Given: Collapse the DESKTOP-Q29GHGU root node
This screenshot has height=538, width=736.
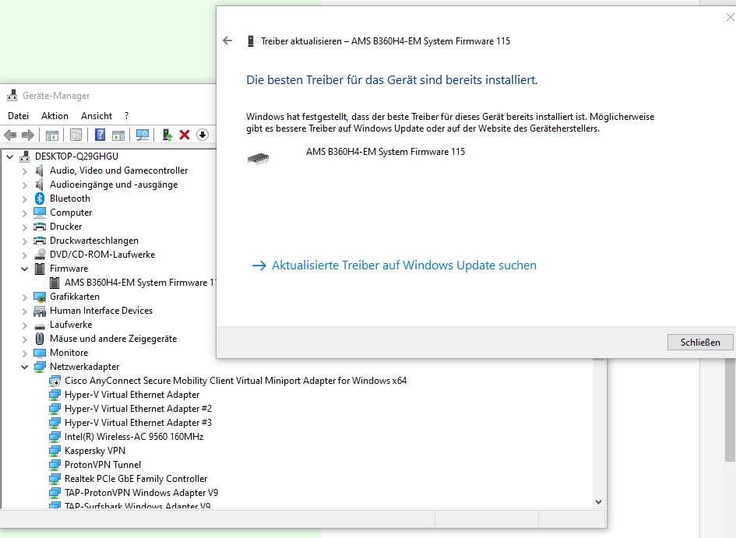Looking at the screenshot, I should pyautogui.click(x=10, y=156).
